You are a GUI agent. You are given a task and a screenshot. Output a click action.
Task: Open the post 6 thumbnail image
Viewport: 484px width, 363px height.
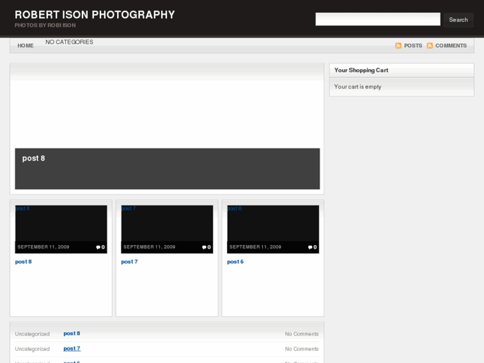click(x=273, y=229)
